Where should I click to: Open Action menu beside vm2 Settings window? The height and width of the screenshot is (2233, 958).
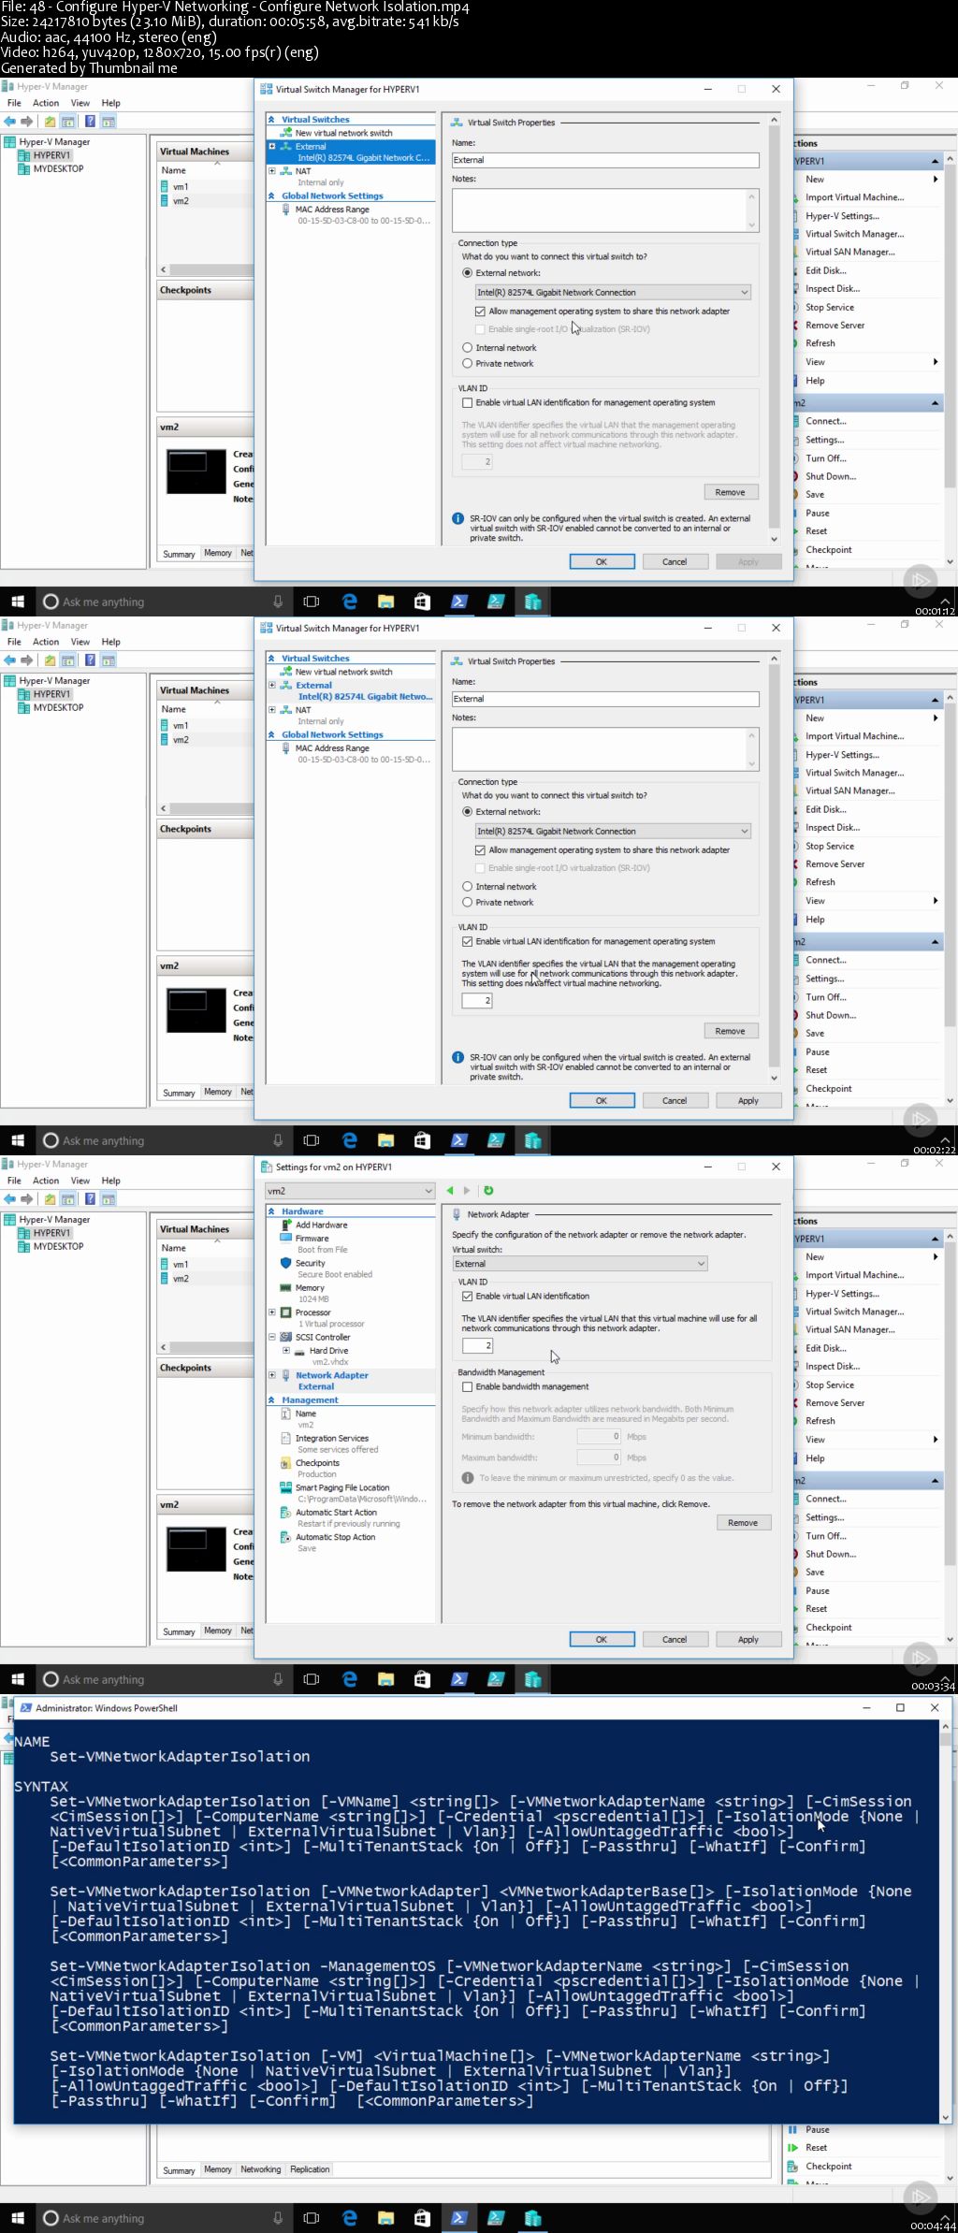click(x=46, y=1181)
